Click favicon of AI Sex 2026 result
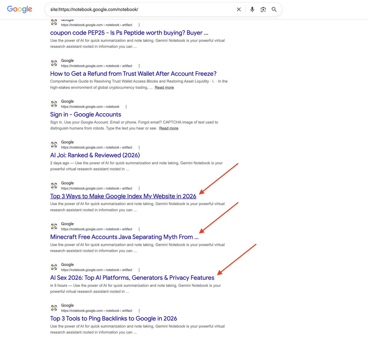 54,267
